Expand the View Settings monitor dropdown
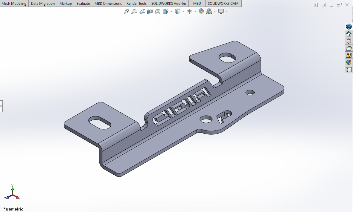Viewport: 353px width, 212px height. point(227,11)
